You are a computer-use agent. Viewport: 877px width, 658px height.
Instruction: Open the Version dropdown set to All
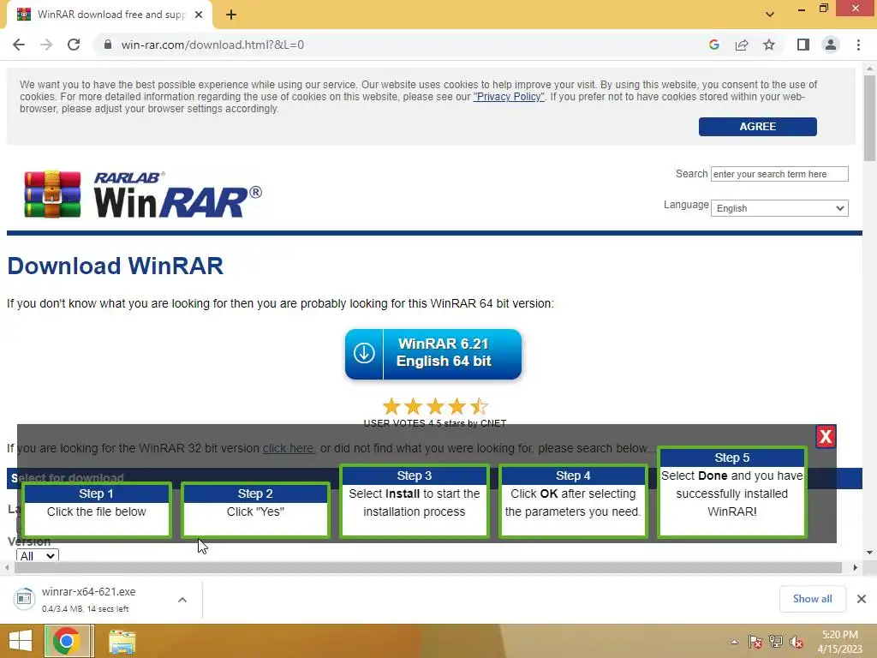[x=38, y=555]
